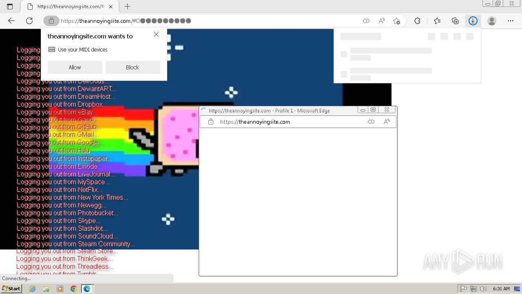Open the Extensions puzzle icon
The height and width of the screenshot is (294, 522).
pos(417,21)
